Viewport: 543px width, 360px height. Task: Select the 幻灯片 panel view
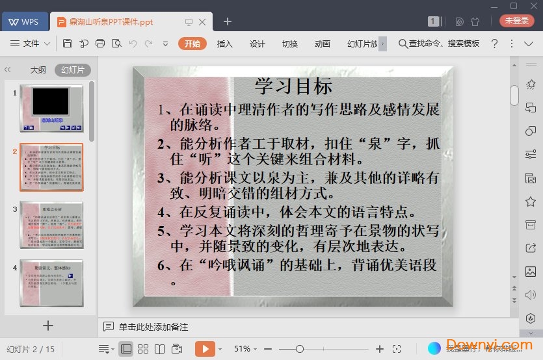click(73, 70)
